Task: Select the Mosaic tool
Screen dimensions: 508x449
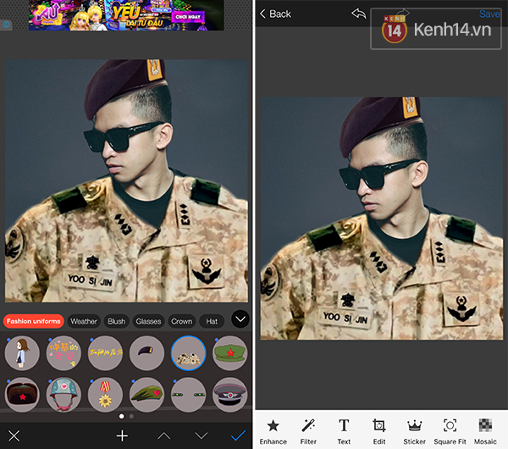Action: pyautogui.click(x=485, y=430)
